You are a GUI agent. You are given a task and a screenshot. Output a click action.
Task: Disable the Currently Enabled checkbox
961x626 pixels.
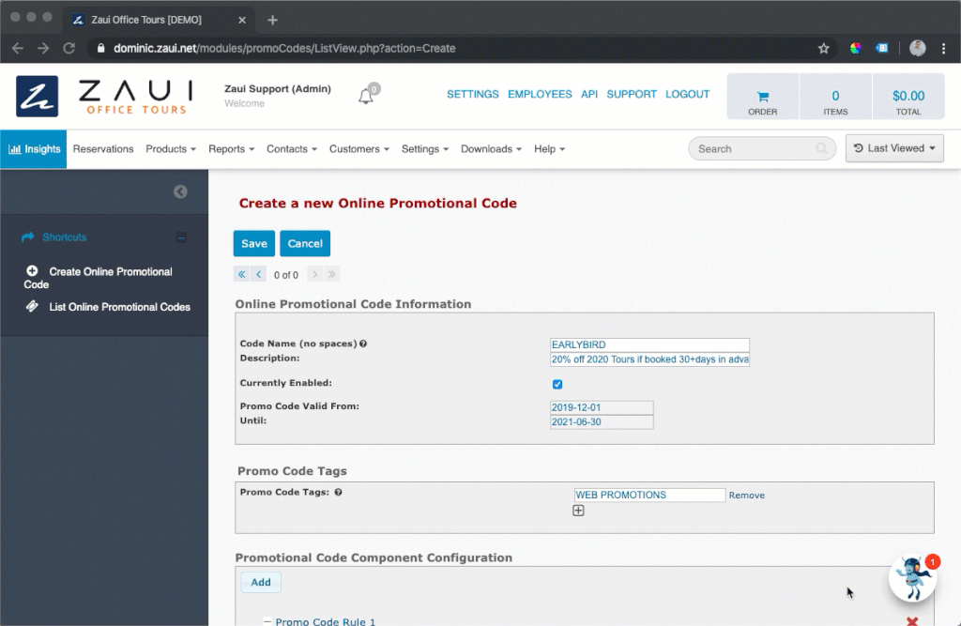[x=557, y=384]
